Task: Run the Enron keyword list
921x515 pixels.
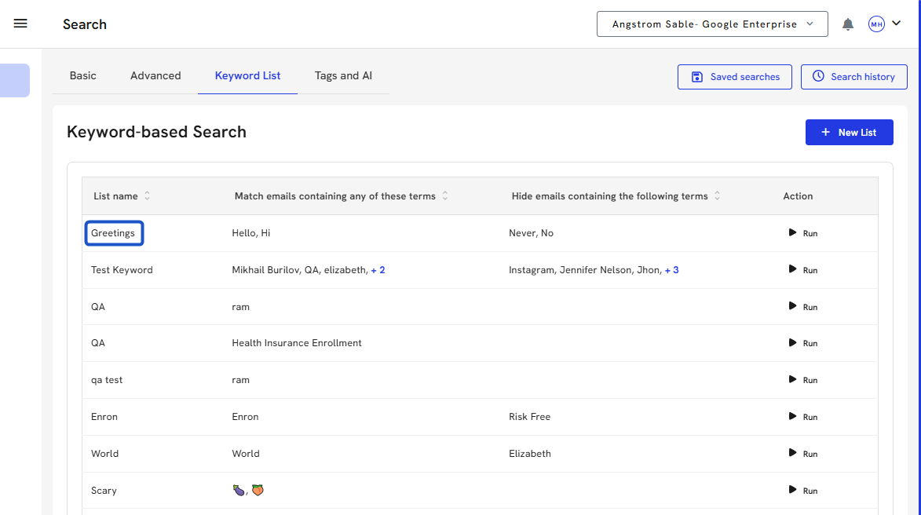Action: 802,417
